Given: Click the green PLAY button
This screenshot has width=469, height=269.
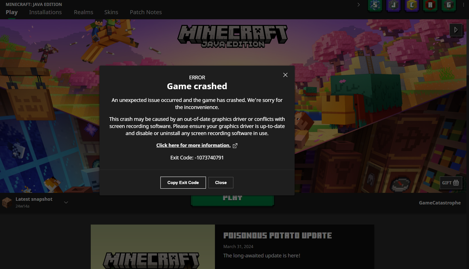Looking at the screenshot, I should 233,200.
